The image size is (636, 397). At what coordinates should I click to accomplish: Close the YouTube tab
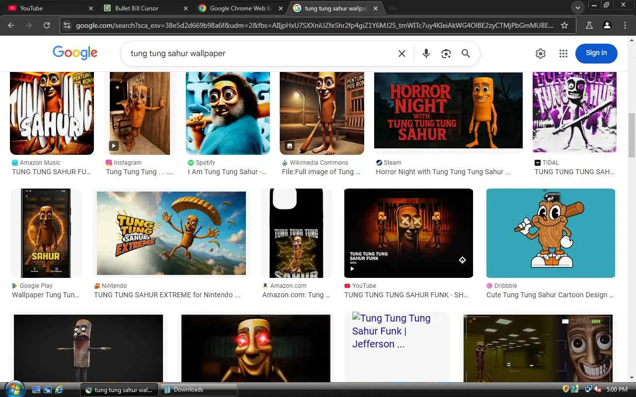pyautogui.click(x=91, y=8)
